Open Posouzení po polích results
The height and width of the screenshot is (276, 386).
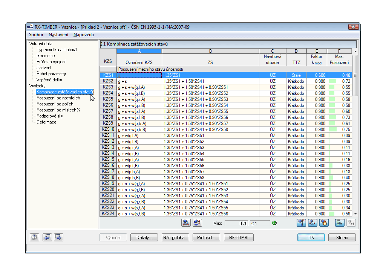pyautogui.click(x=55, y=104)
